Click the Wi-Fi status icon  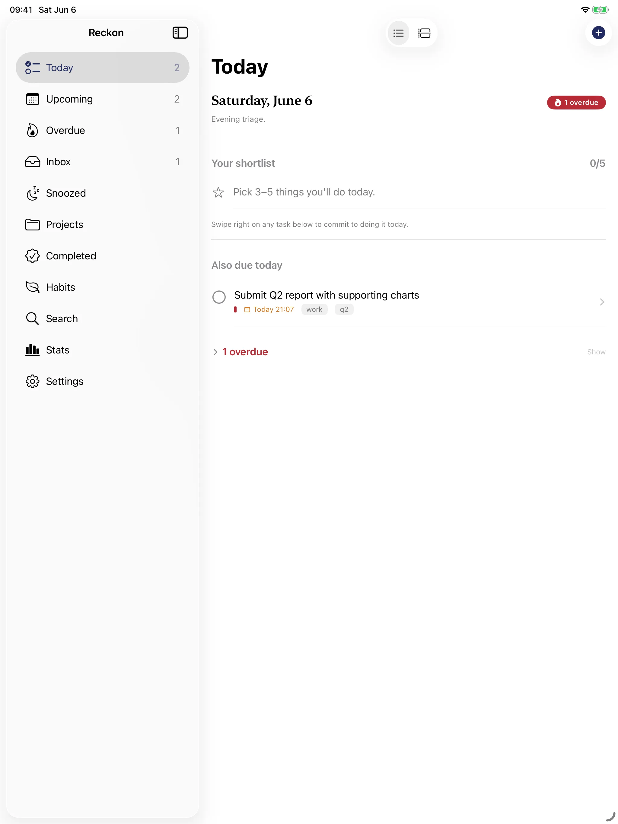(x=585, y=10)
